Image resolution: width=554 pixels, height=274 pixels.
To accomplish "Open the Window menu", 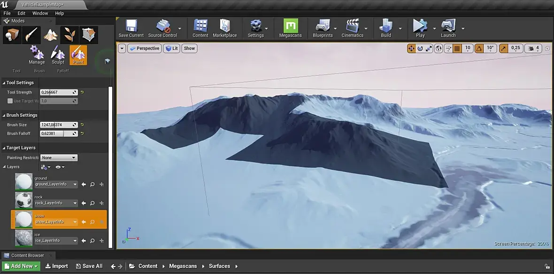I will [40, 13].
